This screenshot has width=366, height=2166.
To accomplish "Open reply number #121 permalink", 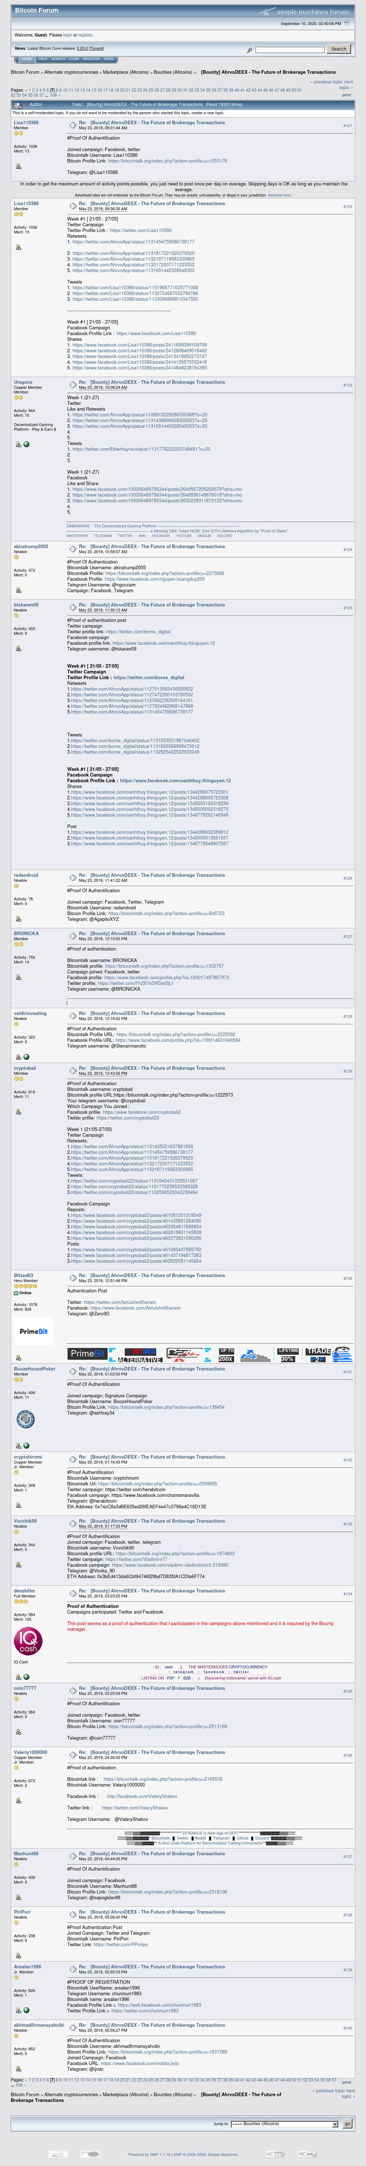I will tap(347, 126).
